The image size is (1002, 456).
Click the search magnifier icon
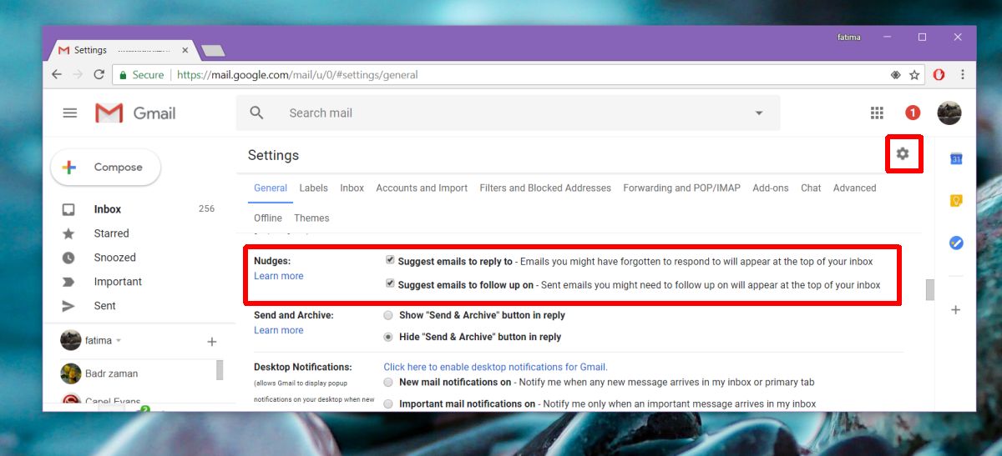(x=256, y=113)
